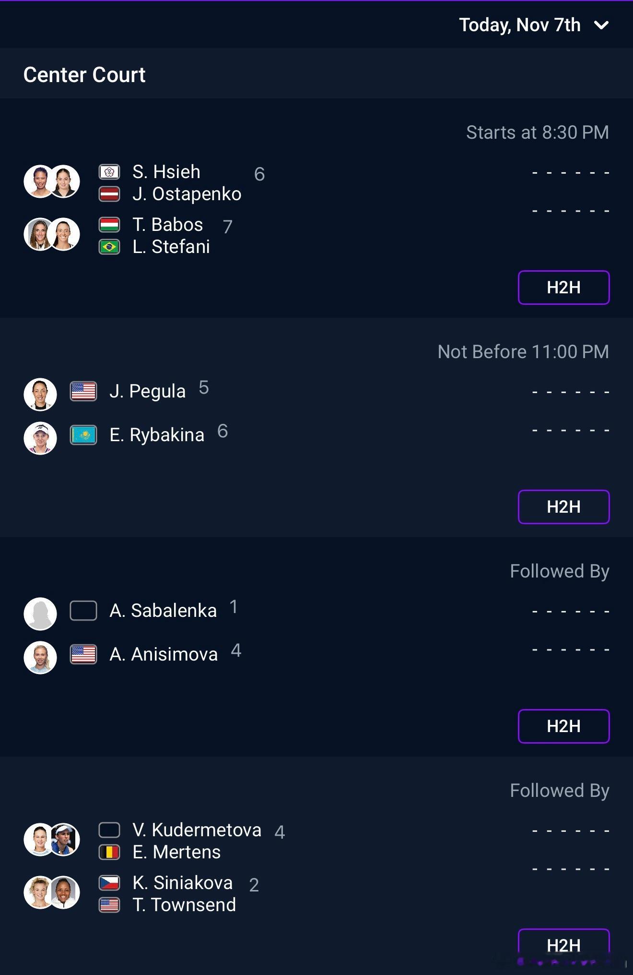This screenshot has width=633, height=975.
Task: Click the Czech flag next to K. Siniakova
Action: click(109, 883)
